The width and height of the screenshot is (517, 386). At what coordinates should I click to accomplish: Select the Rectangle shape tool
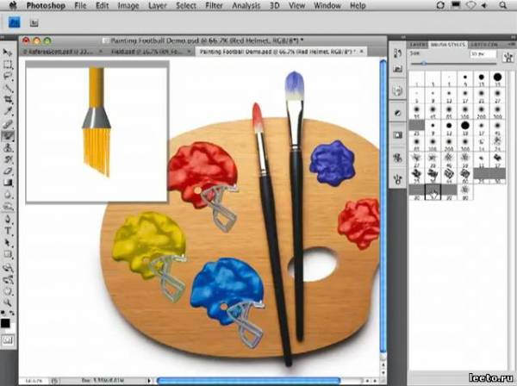pos(7,255)
